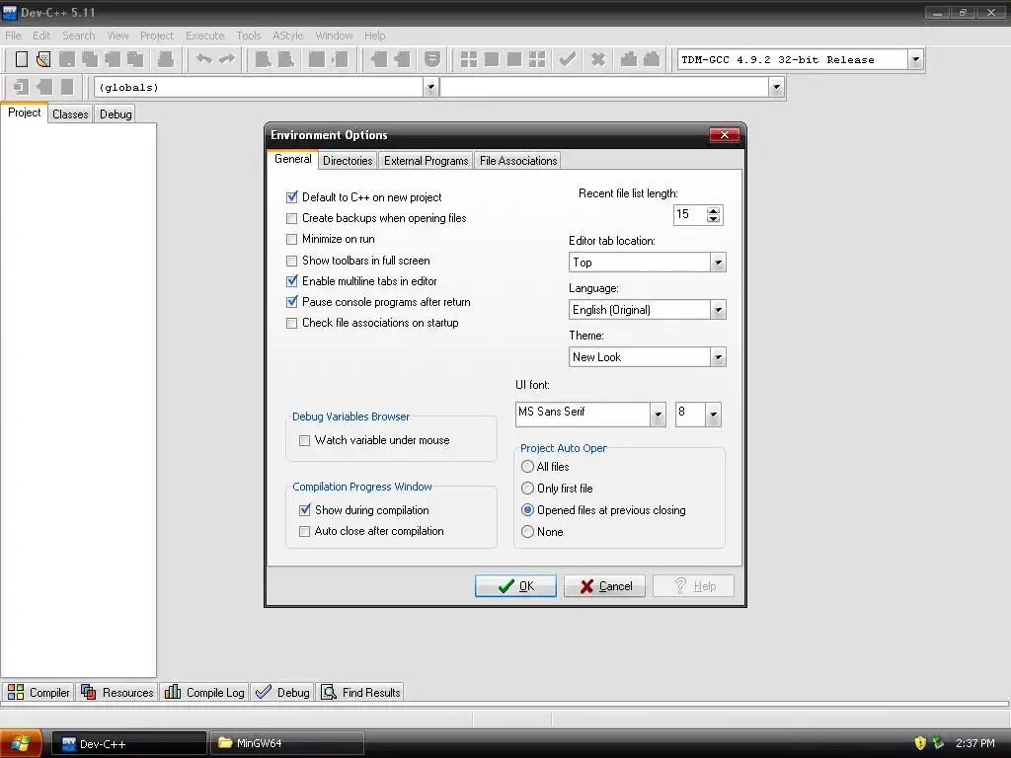Click the Run icon in compile toolbar
The image size is (1011, 758).
pos(492,59)
